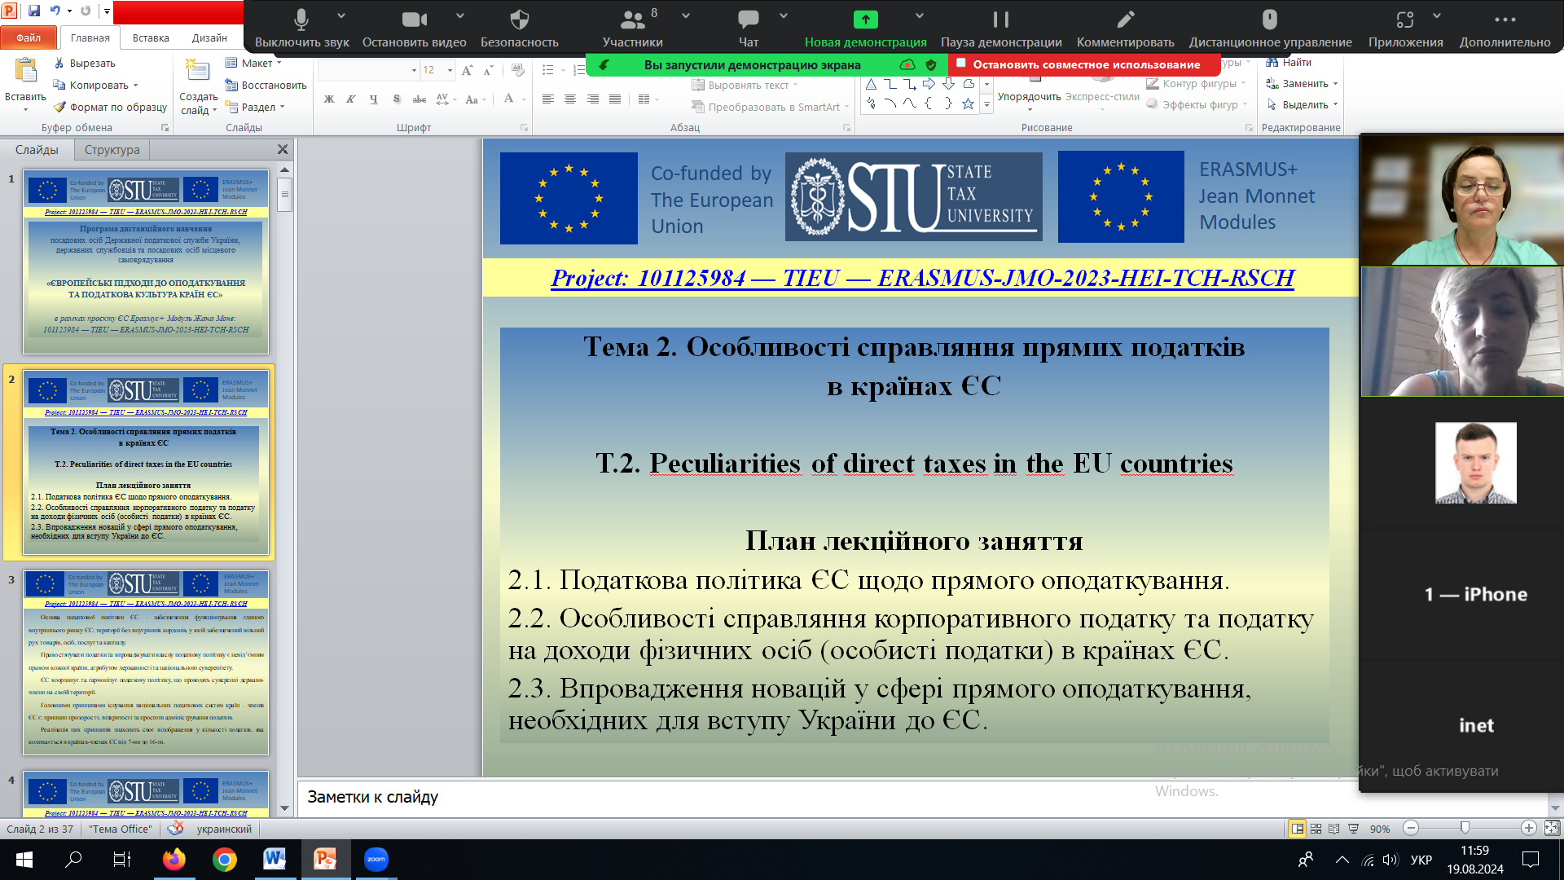Screen dimensions: 1564x880
Task: Mute microphone in Zoom toolbar
Action: coord(301,29)
